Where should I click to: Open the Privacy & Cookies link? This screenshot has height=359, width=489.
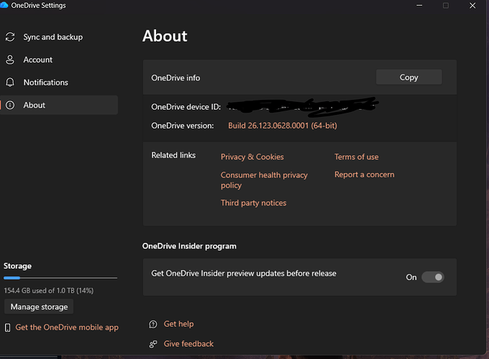click(x=252, y=157)
